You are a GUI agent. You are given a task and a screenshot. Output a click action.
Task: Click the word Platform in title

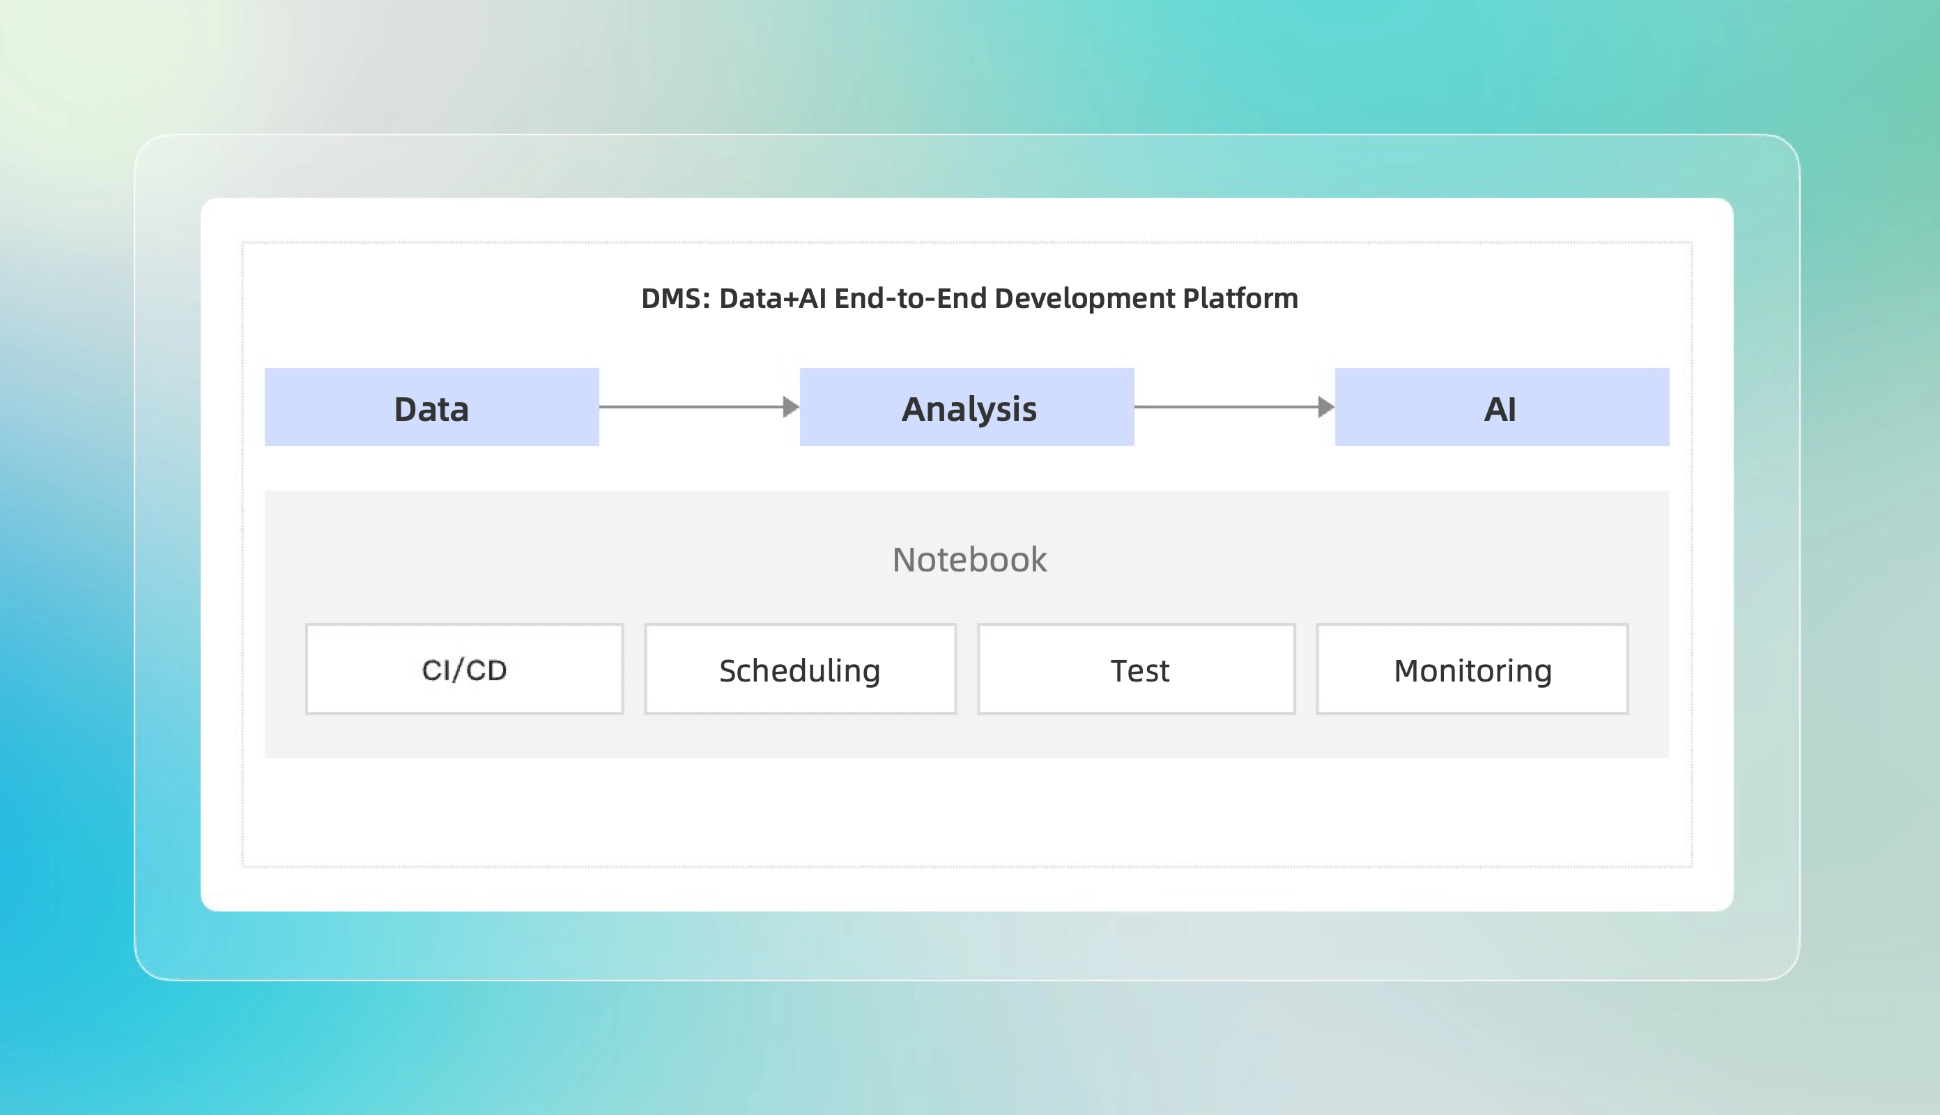(x=1240, y=299)
